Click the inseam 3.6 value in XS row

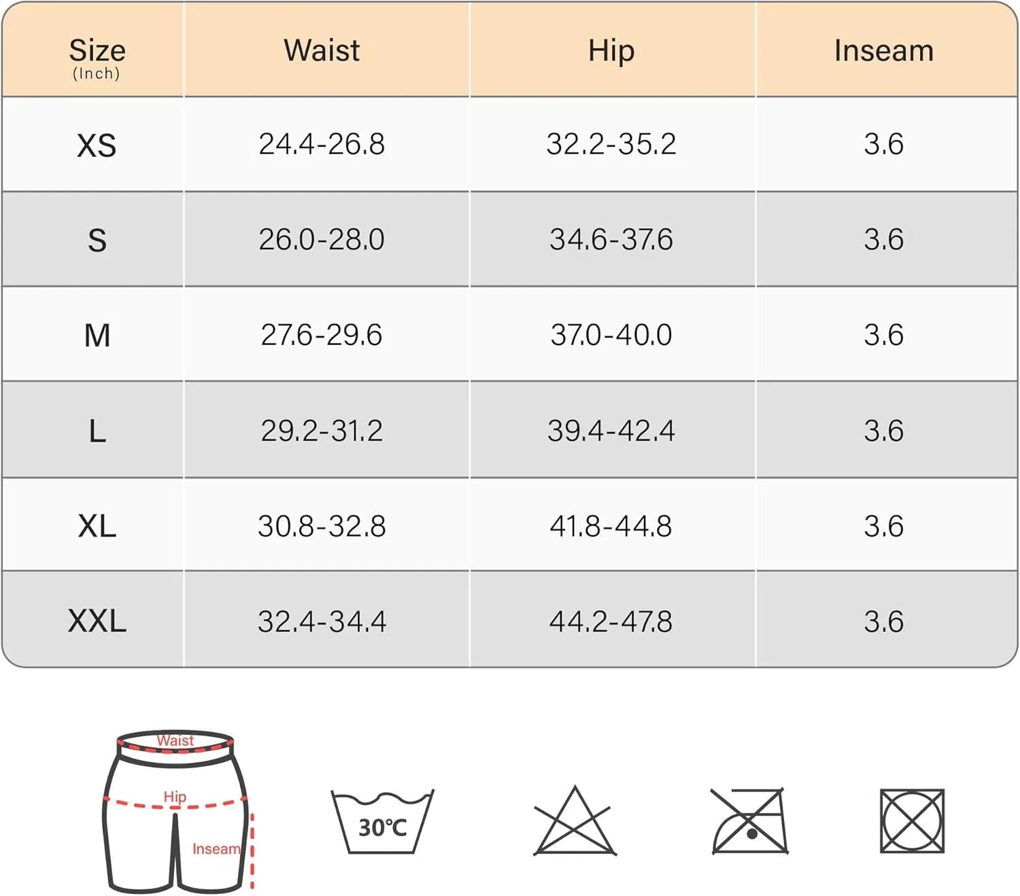pos(884,144)
